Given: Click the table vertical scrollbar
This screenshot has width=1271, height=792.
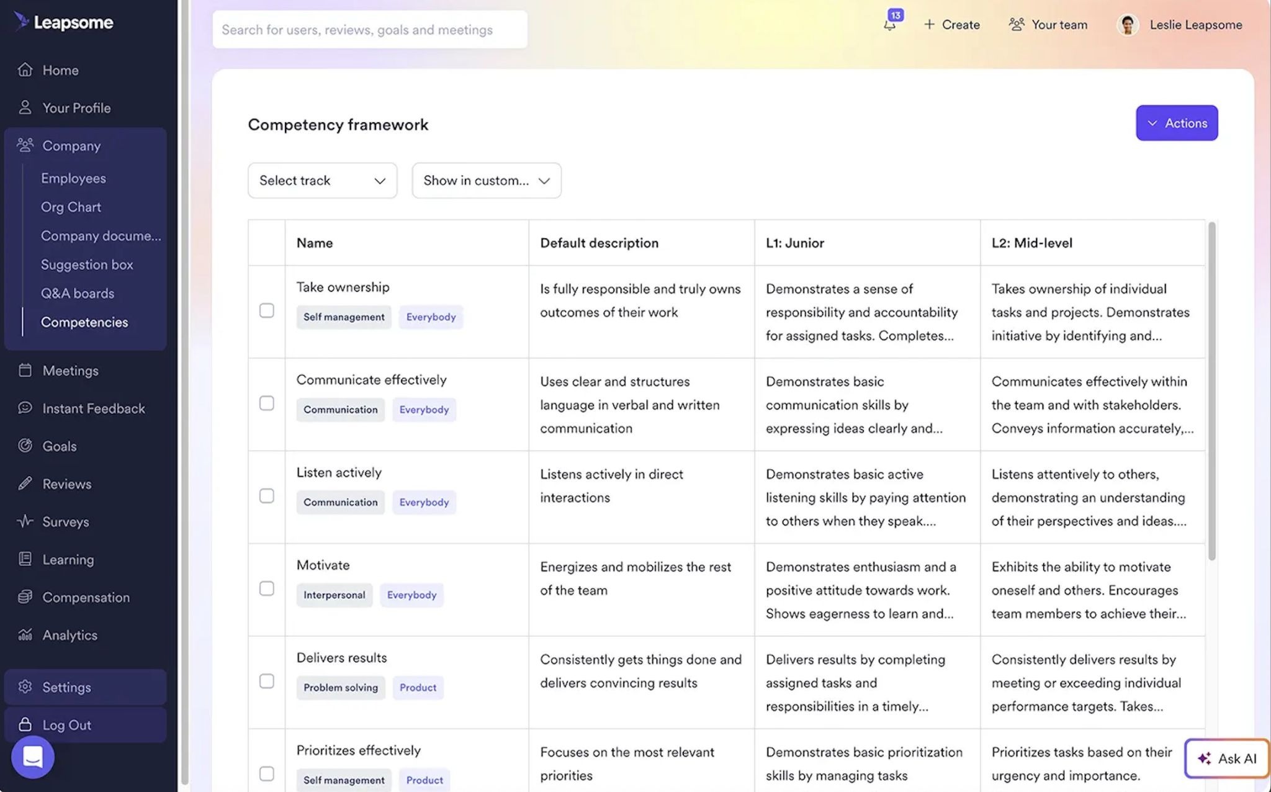Looking at the screenshot, I should 1211,391.
